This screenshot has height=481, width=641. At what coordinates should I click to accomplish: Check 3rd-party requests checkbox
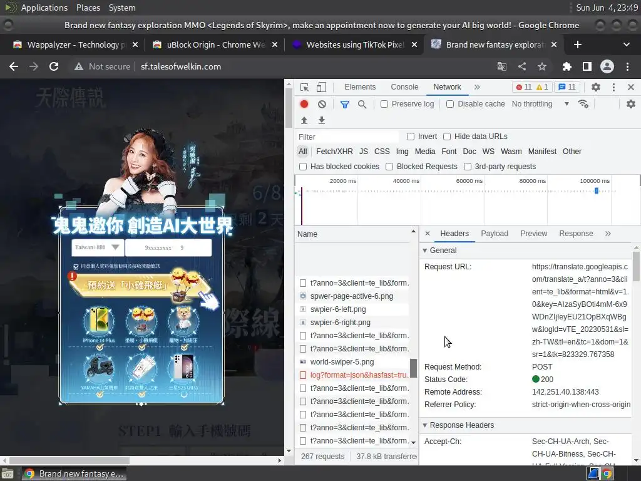[x=467, y=167]
